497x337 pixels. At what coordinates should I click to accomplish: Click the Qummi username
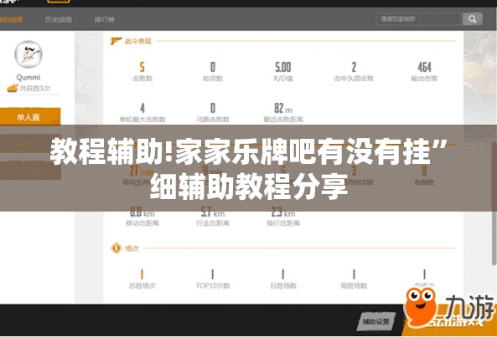click(x=28, y=78)
